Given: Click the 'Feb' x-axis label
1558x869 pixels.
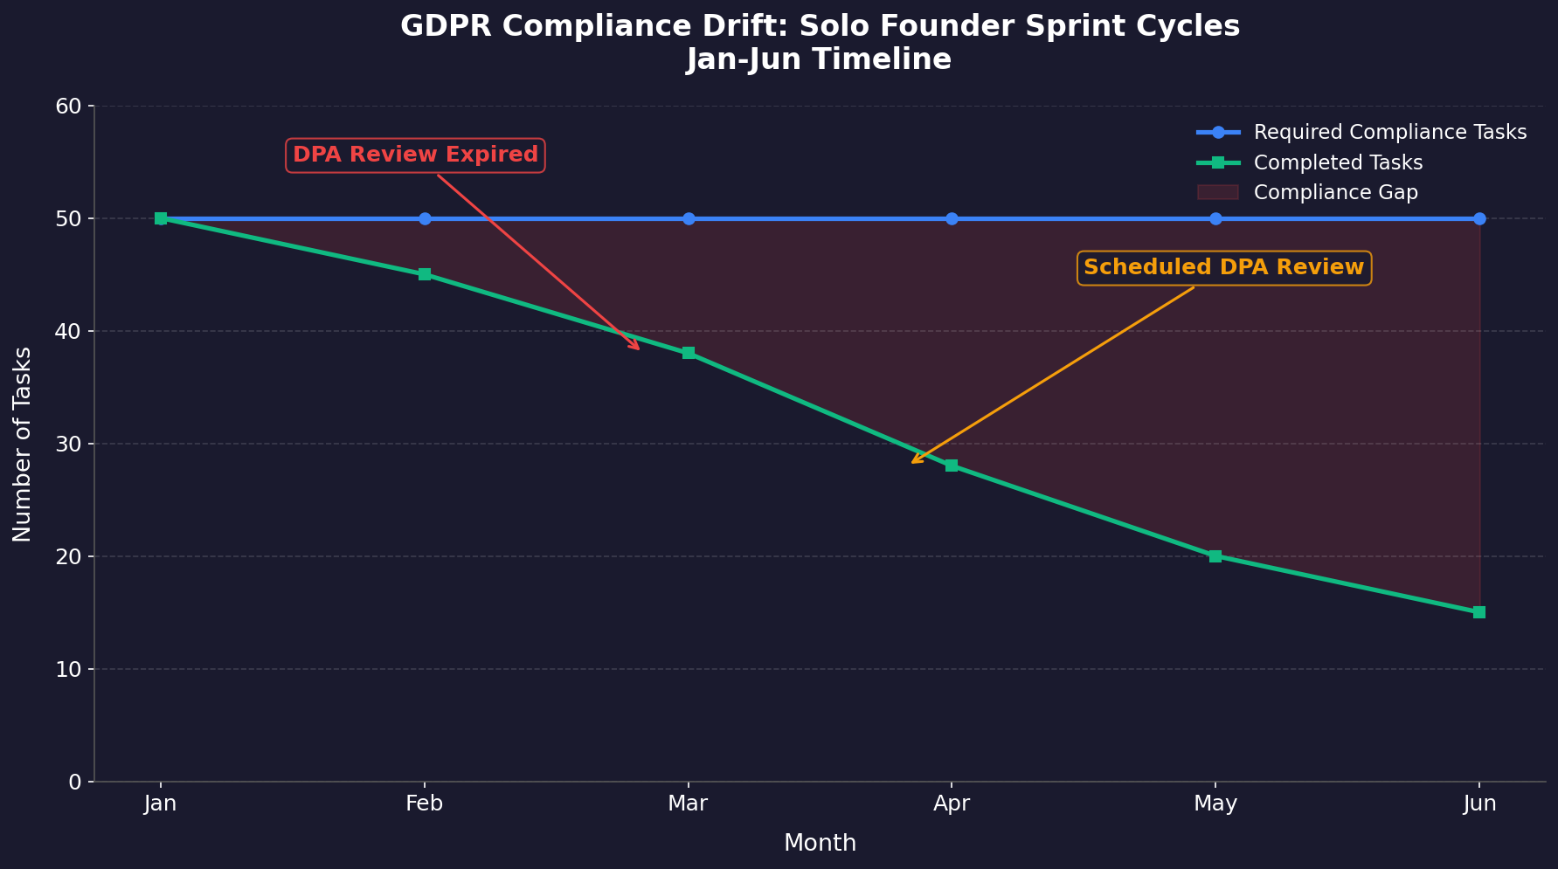Looking at the screenshot, I should tap(425, 803).
